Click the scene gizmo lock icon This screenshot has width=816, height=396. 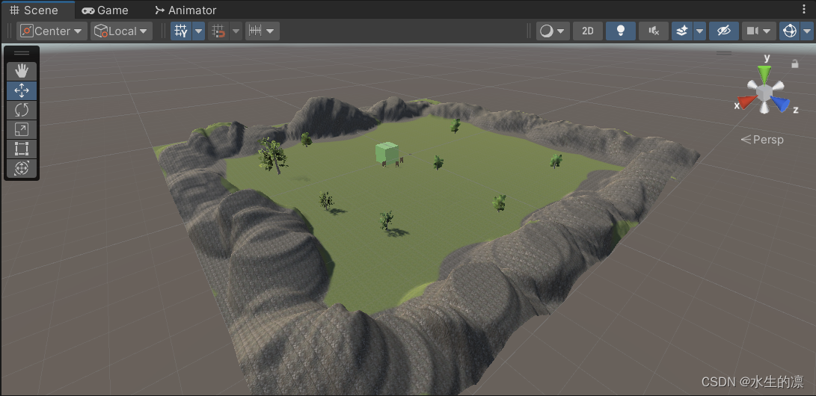tap(794, 64)
